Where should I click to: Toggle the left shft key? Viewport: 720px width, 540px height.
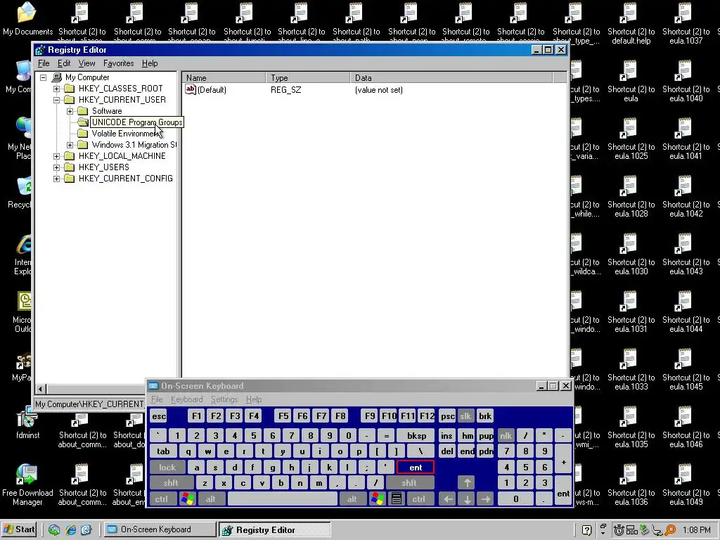tap(171, 483)
